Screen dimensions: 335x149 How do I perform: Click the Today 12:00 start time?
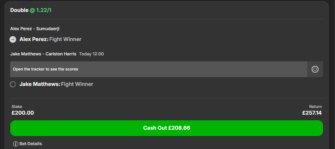(x=91, y=54)
